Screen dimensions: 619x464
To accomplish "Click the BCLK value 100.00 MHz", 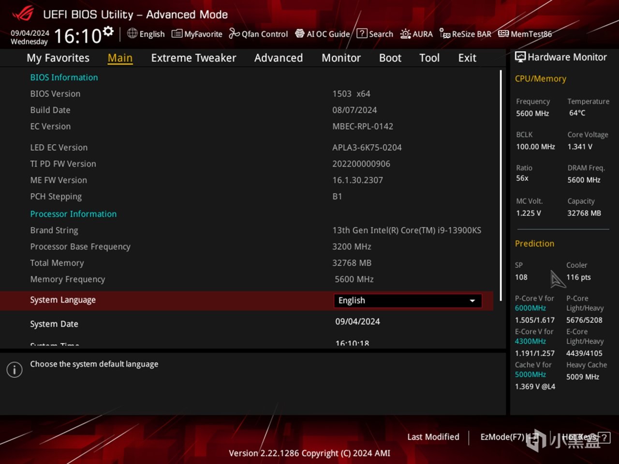I will [x=535, y=146].
